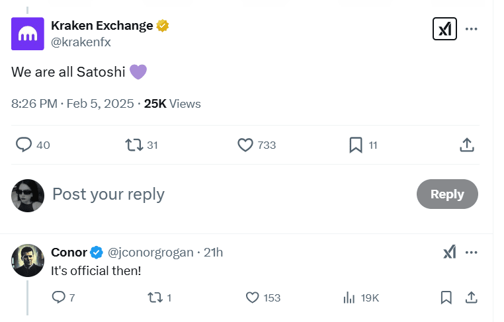The width and height of the screenshot is (504, 322).
Task: View the 25K Views post analytics
Action: pos(172,104)
